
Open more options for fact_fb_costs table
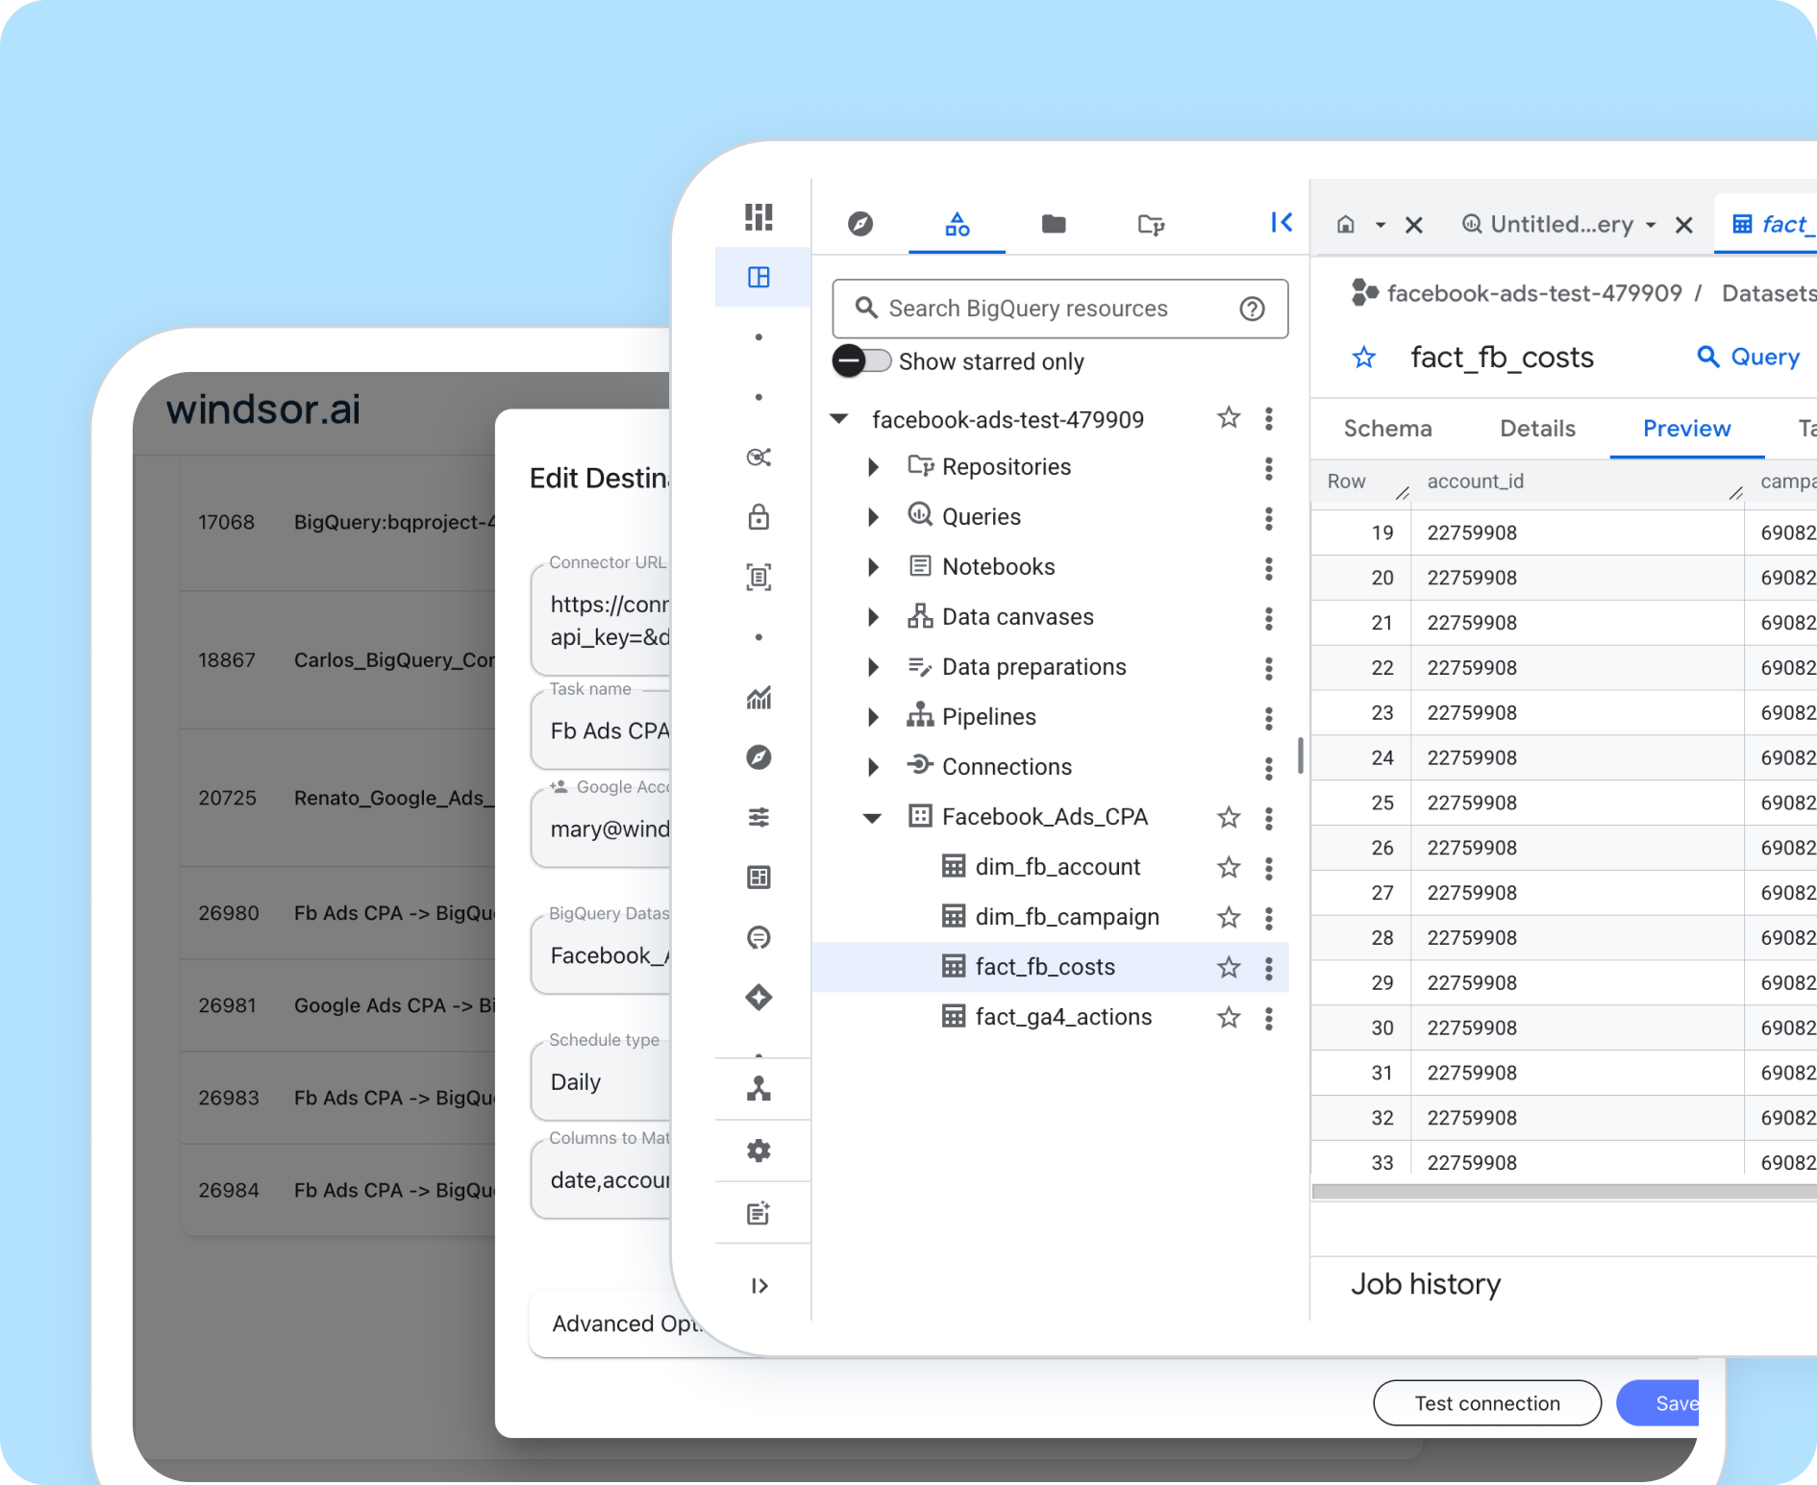coord(1269,968)
